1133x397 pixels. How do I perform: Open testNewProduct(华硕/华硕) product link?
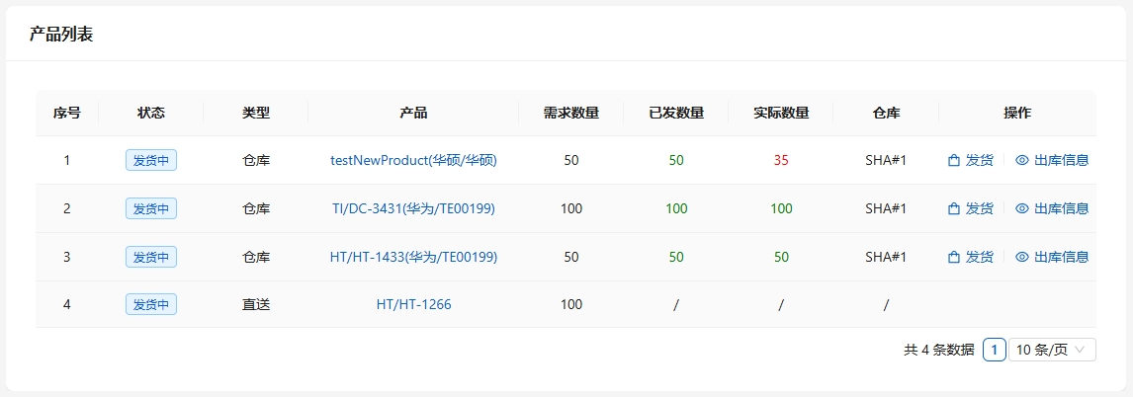413,160
